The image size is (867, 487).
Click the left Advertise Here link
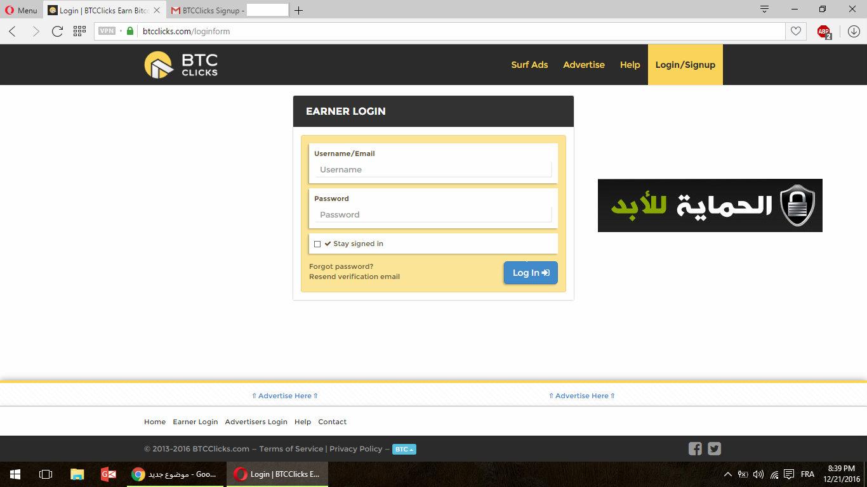point(285,396)
